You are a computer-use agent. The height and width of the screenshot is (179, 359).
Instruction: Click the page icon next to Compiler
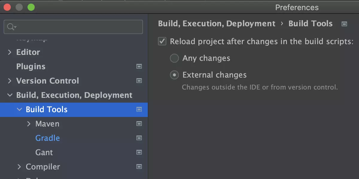click(x=139, y=166)
